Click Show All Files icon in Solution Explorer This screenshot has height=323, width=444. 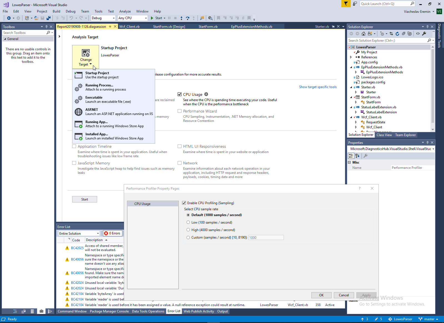[x=410, y=34]
